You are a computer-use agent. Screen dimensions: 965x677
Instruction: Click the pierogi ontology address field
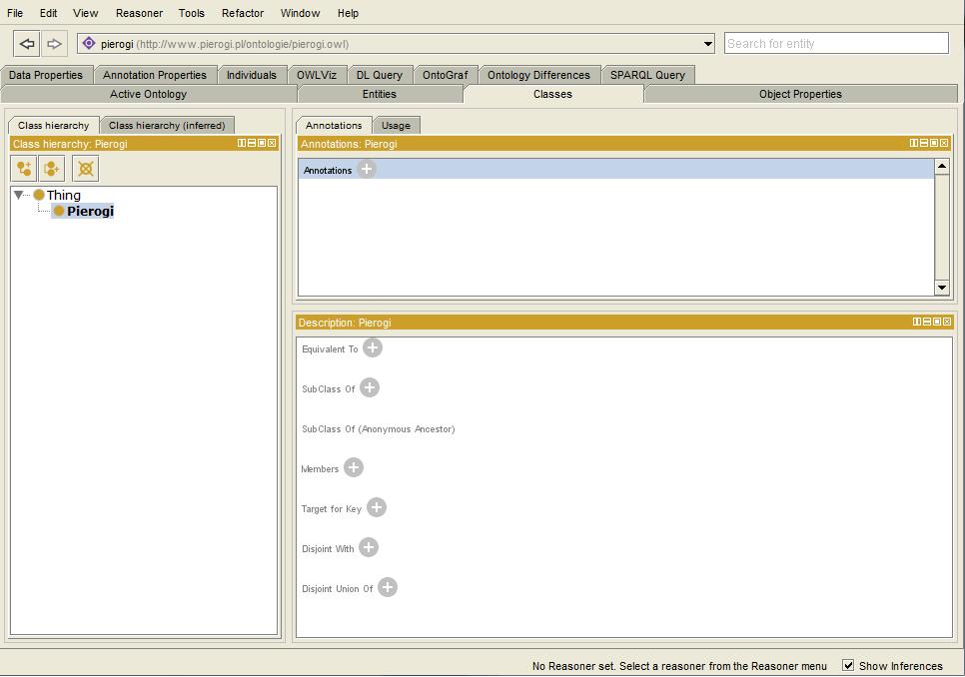coord(396,44)
